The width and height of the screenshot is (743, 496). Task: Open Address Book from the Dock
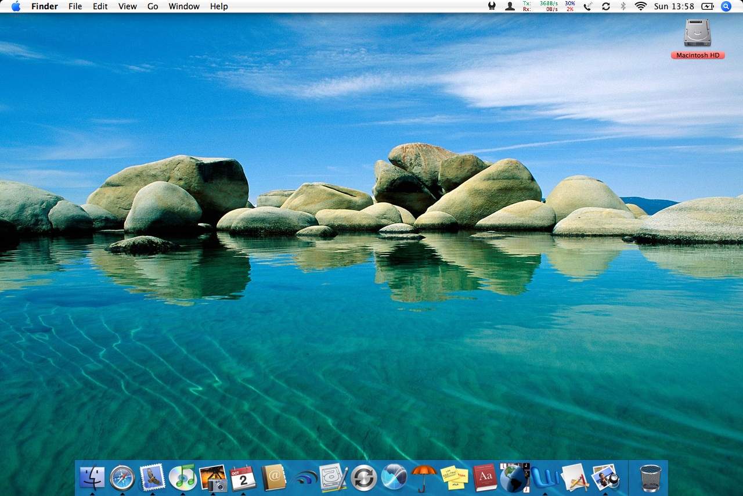click(275, 477)
